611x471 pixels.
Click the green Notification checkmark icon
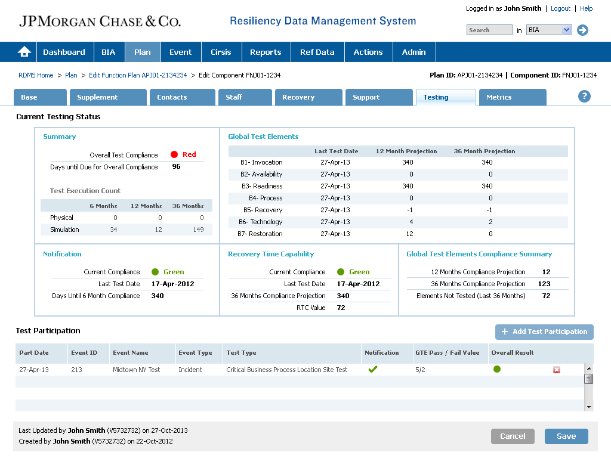(373, 370)
